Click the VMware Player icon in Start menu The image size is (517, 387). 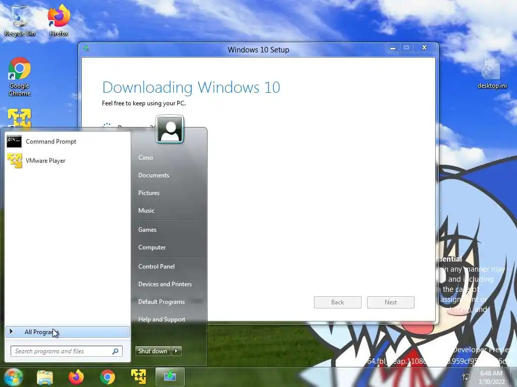(x=14, y=161)
